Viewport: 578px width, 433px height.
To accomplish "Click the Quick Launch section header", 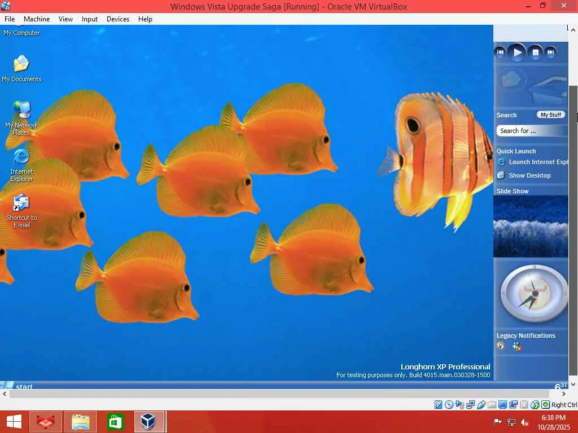I will 516,151.
